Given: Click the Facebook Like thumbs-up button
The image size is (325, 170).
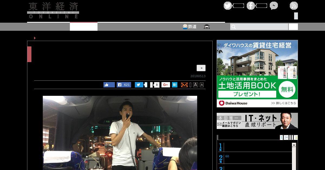Looking at the screenshot, I should pyautogui.click(x=109, y=85).
